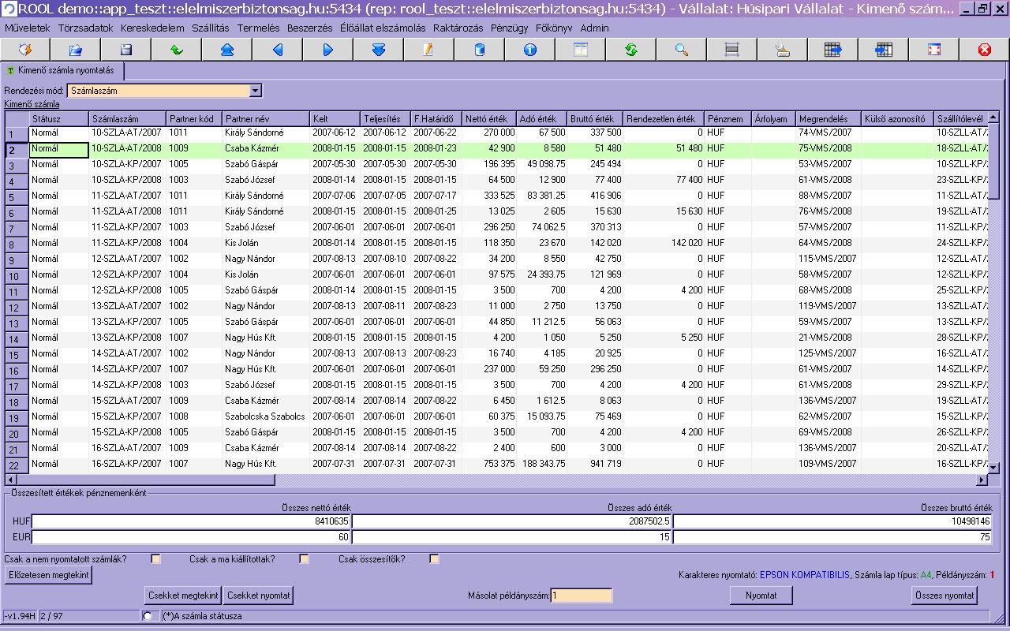
Task: Click the grid import arrow icon
Action: click(884, 50)
